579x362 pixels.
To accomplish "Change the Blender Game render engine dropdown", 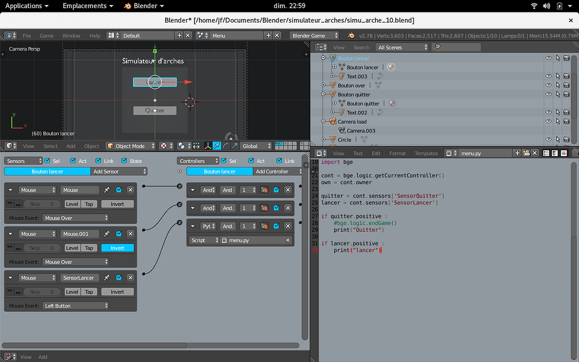I will pyautogui.click(x=314, y=36).
